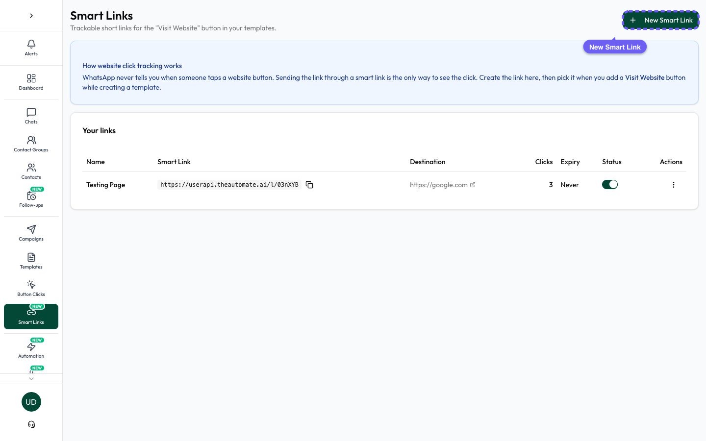This screenshot has height=441, width=706.
Task: Click the Actions column header
Action: point(671,162)
